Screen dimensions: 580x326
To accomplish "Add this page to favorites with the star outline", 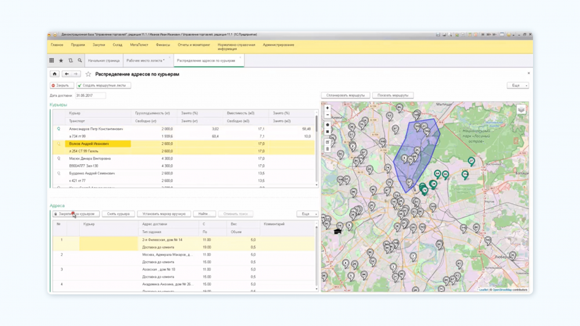I will [88, 74].
